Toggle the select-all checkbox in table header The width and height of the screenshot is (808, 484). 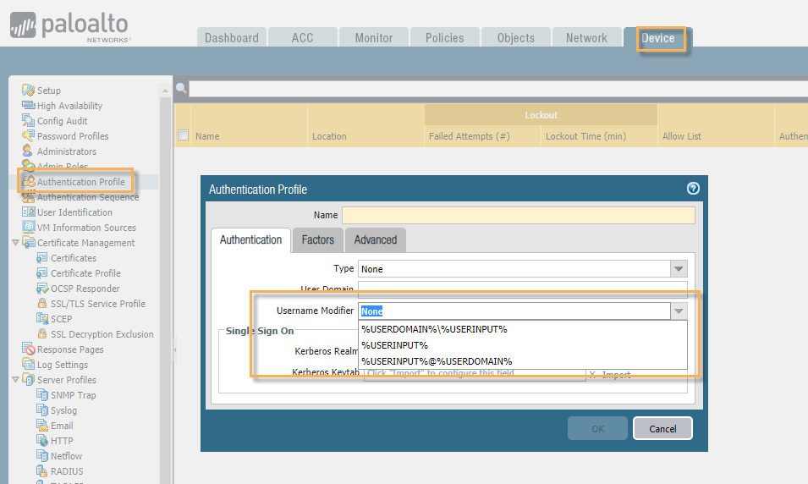click(x=184, y=135)
